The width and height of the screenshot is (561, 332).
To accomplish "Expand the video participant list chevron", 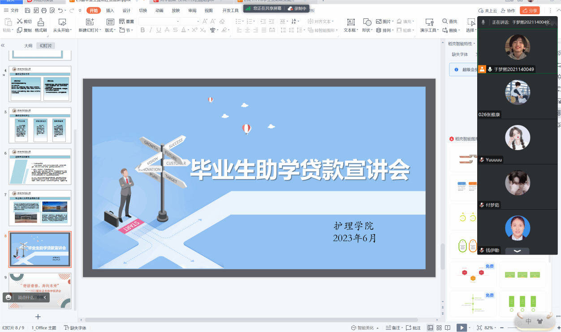I will 517,251.
